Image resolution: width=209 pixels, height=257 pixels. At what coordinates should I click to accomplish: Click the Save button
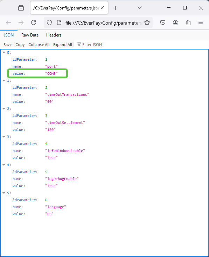pyautogui.click(x=7, y=45)
